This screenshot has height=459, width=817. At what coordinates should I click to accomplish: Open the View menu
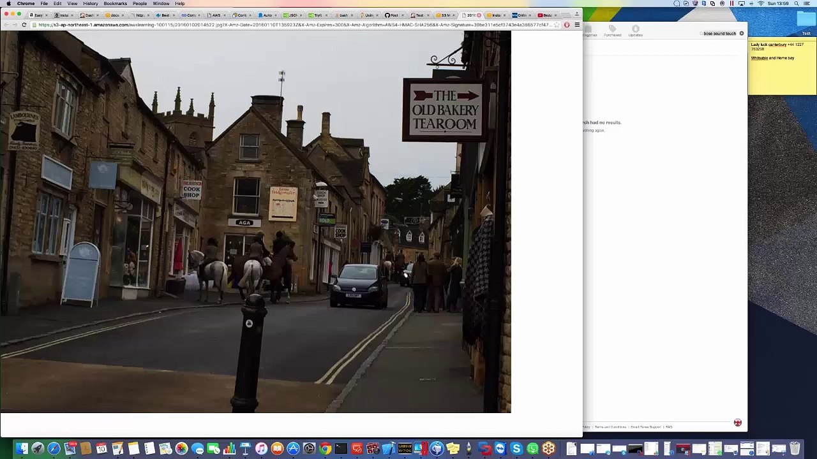pyautogui.click(x=72, y=4)
